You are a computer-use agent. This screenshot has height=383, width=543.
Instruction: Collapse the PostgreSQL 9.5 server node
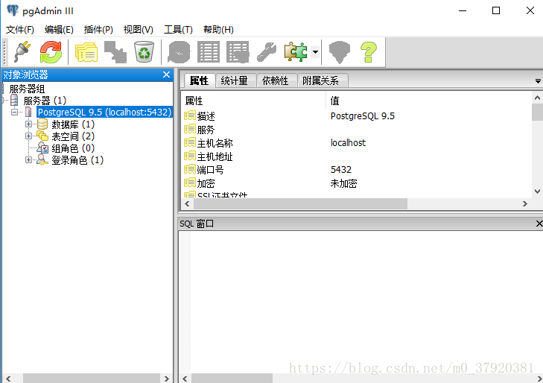click(15, 113)
